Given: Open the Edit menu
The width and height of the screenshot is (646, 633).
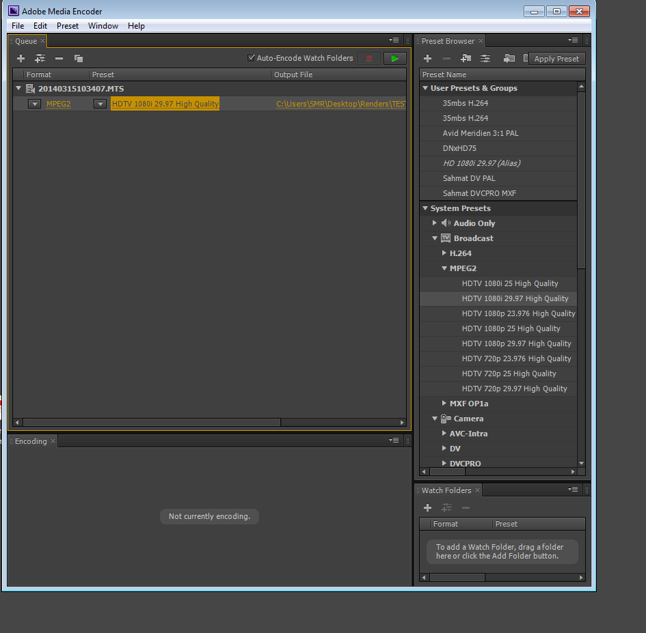Looking at the screenshot, I should pyautogui.click(x=40, y=26).
